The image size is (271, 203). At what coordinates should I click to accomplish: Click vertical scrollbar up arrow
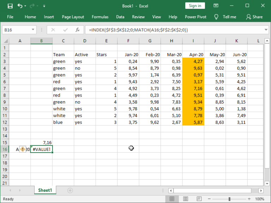click(267, 41)
